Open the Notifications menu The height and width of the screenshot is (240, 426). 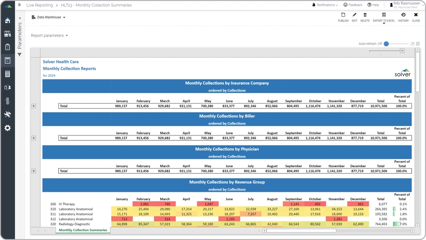[x=325, y=5]
